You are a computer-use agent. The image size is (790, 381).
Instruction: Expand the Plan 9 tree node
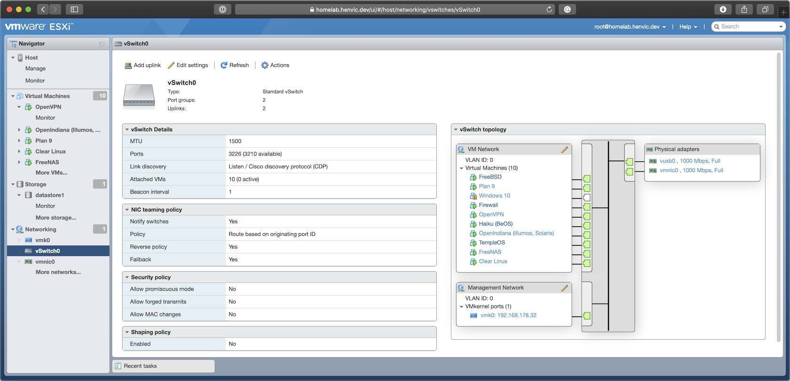(19, 141)
